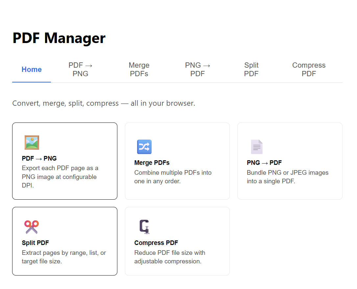Click the blue shuffle icon for Merge PDFs
This screenshot has height=289, width=357.
click(144, 147)
